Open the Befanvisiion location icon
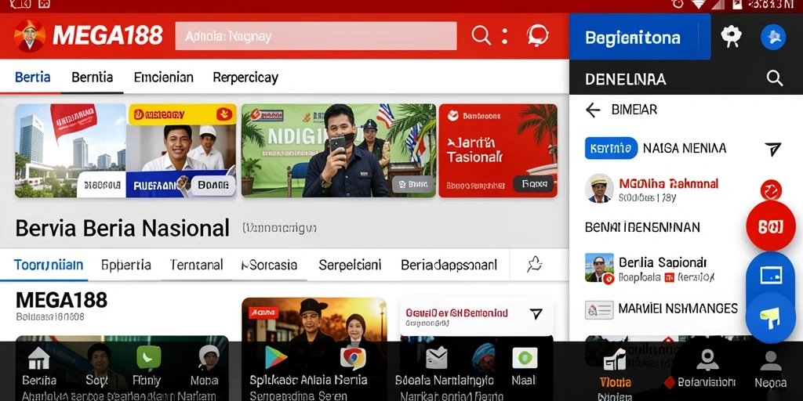The height and width of the screenshot is (401, 803). pos(707,360)
